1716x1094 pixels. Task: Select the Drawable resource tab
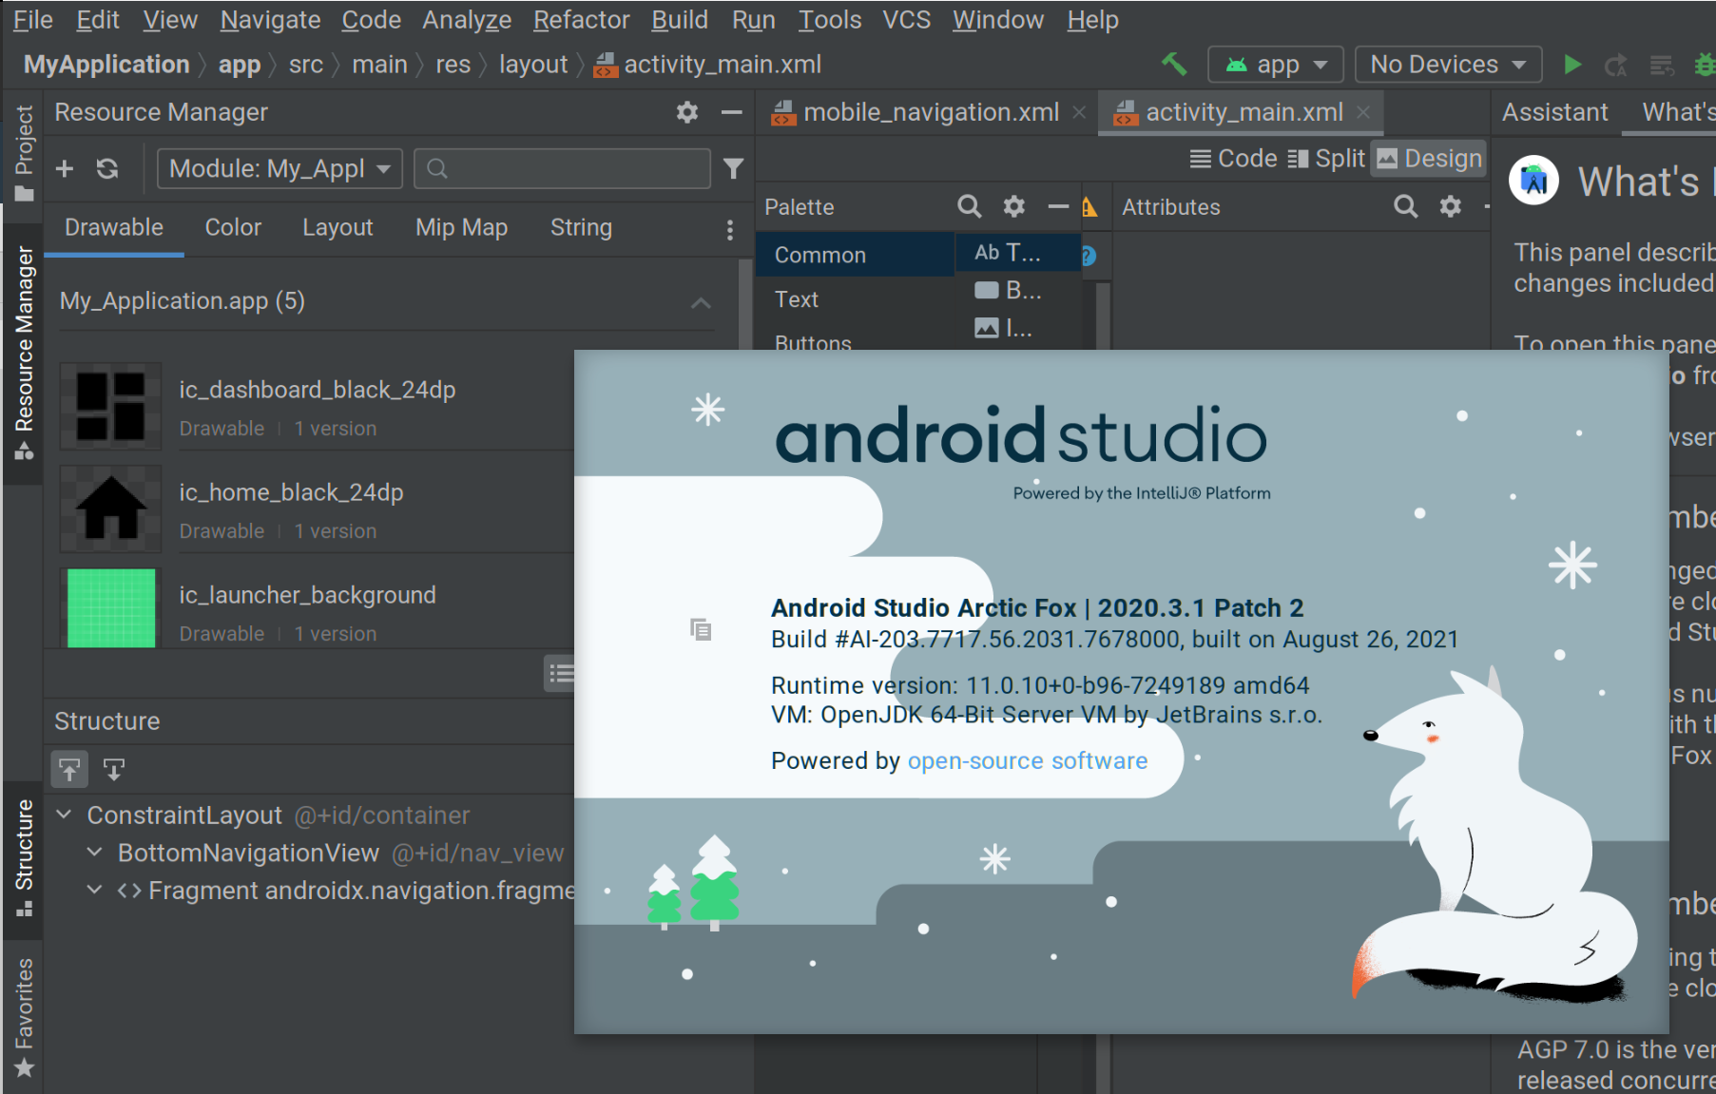(114, 228)
